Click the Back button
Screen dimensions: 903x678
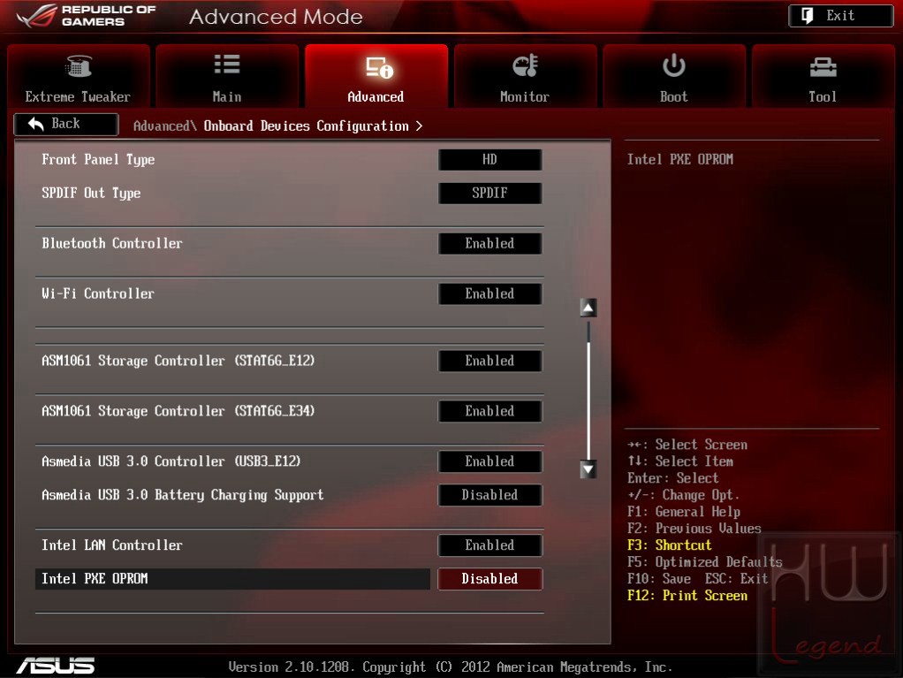click(65, 124)
